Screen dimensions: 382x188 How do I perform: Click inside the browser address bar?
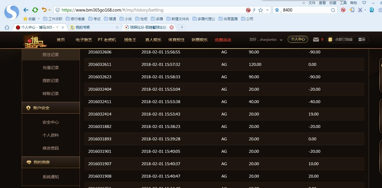pyautogui.click(x=145, y=10)
